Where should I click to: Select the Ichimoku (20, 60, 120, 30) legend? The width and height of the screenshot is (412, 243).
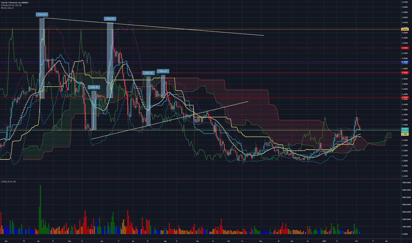tap(11, 5)
